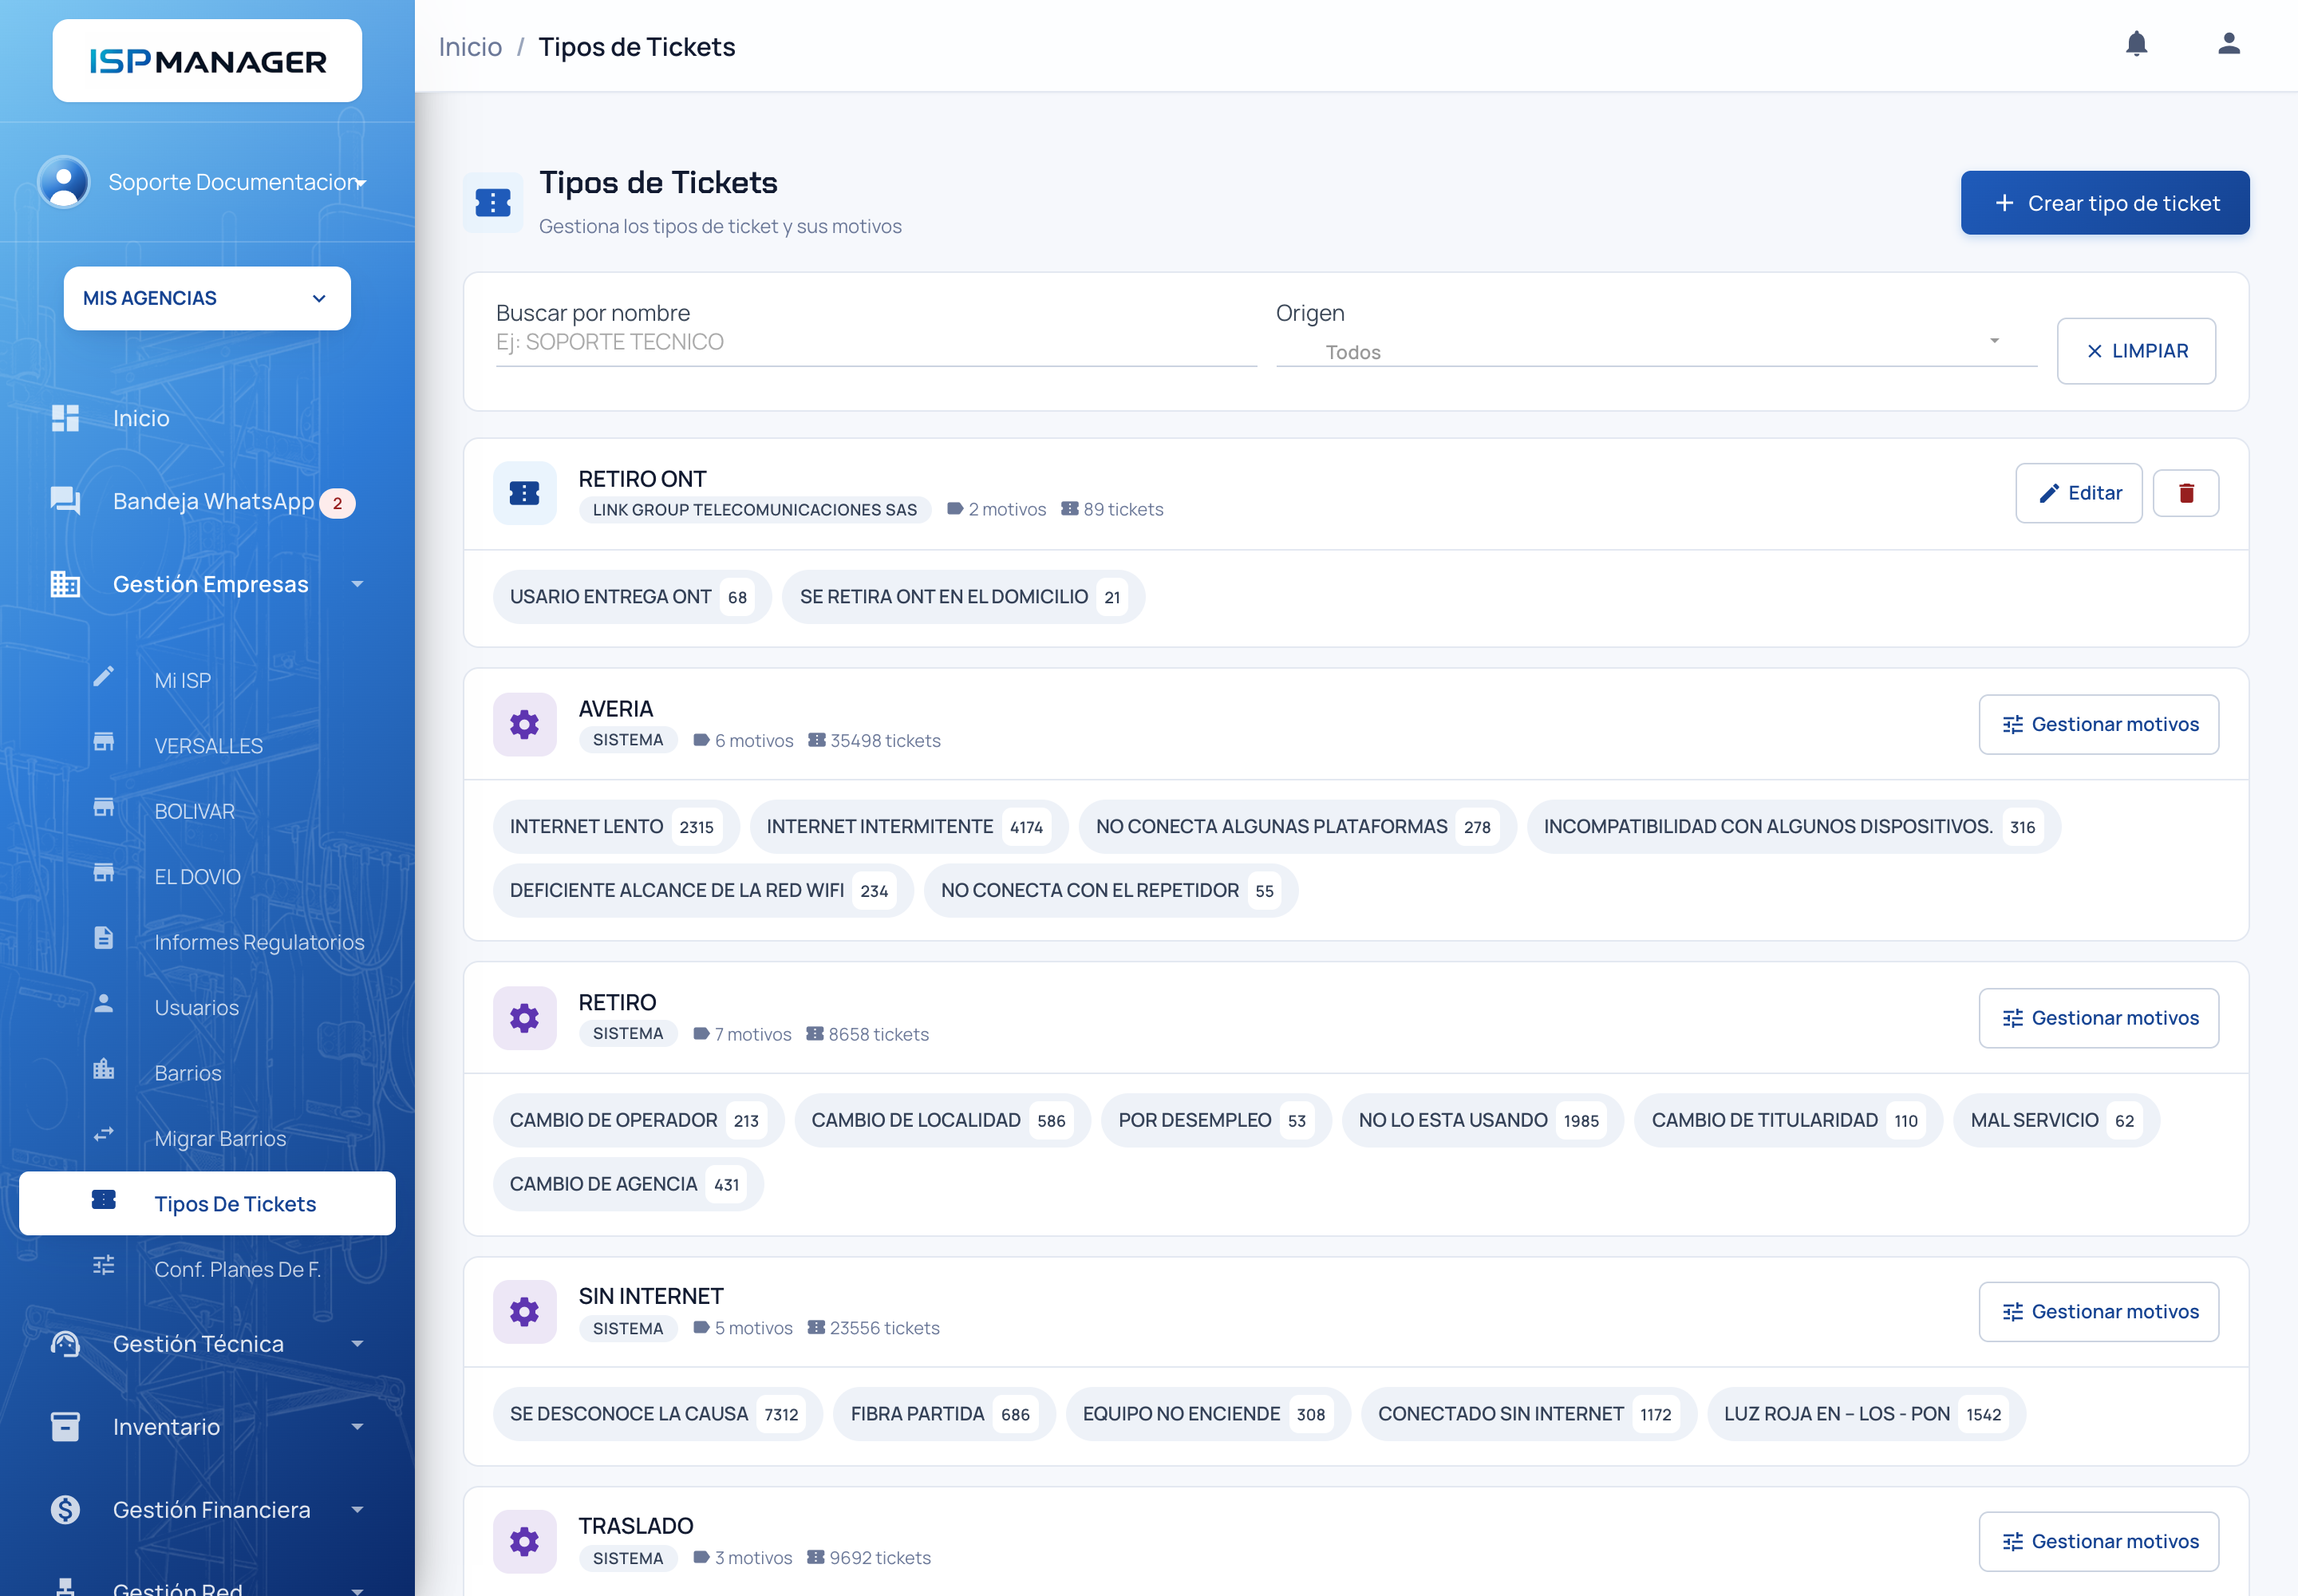Select the INTERNET INTERMITENTE motivo chip
Viewport: 2298px width, 1596px height.
point(908,827)
